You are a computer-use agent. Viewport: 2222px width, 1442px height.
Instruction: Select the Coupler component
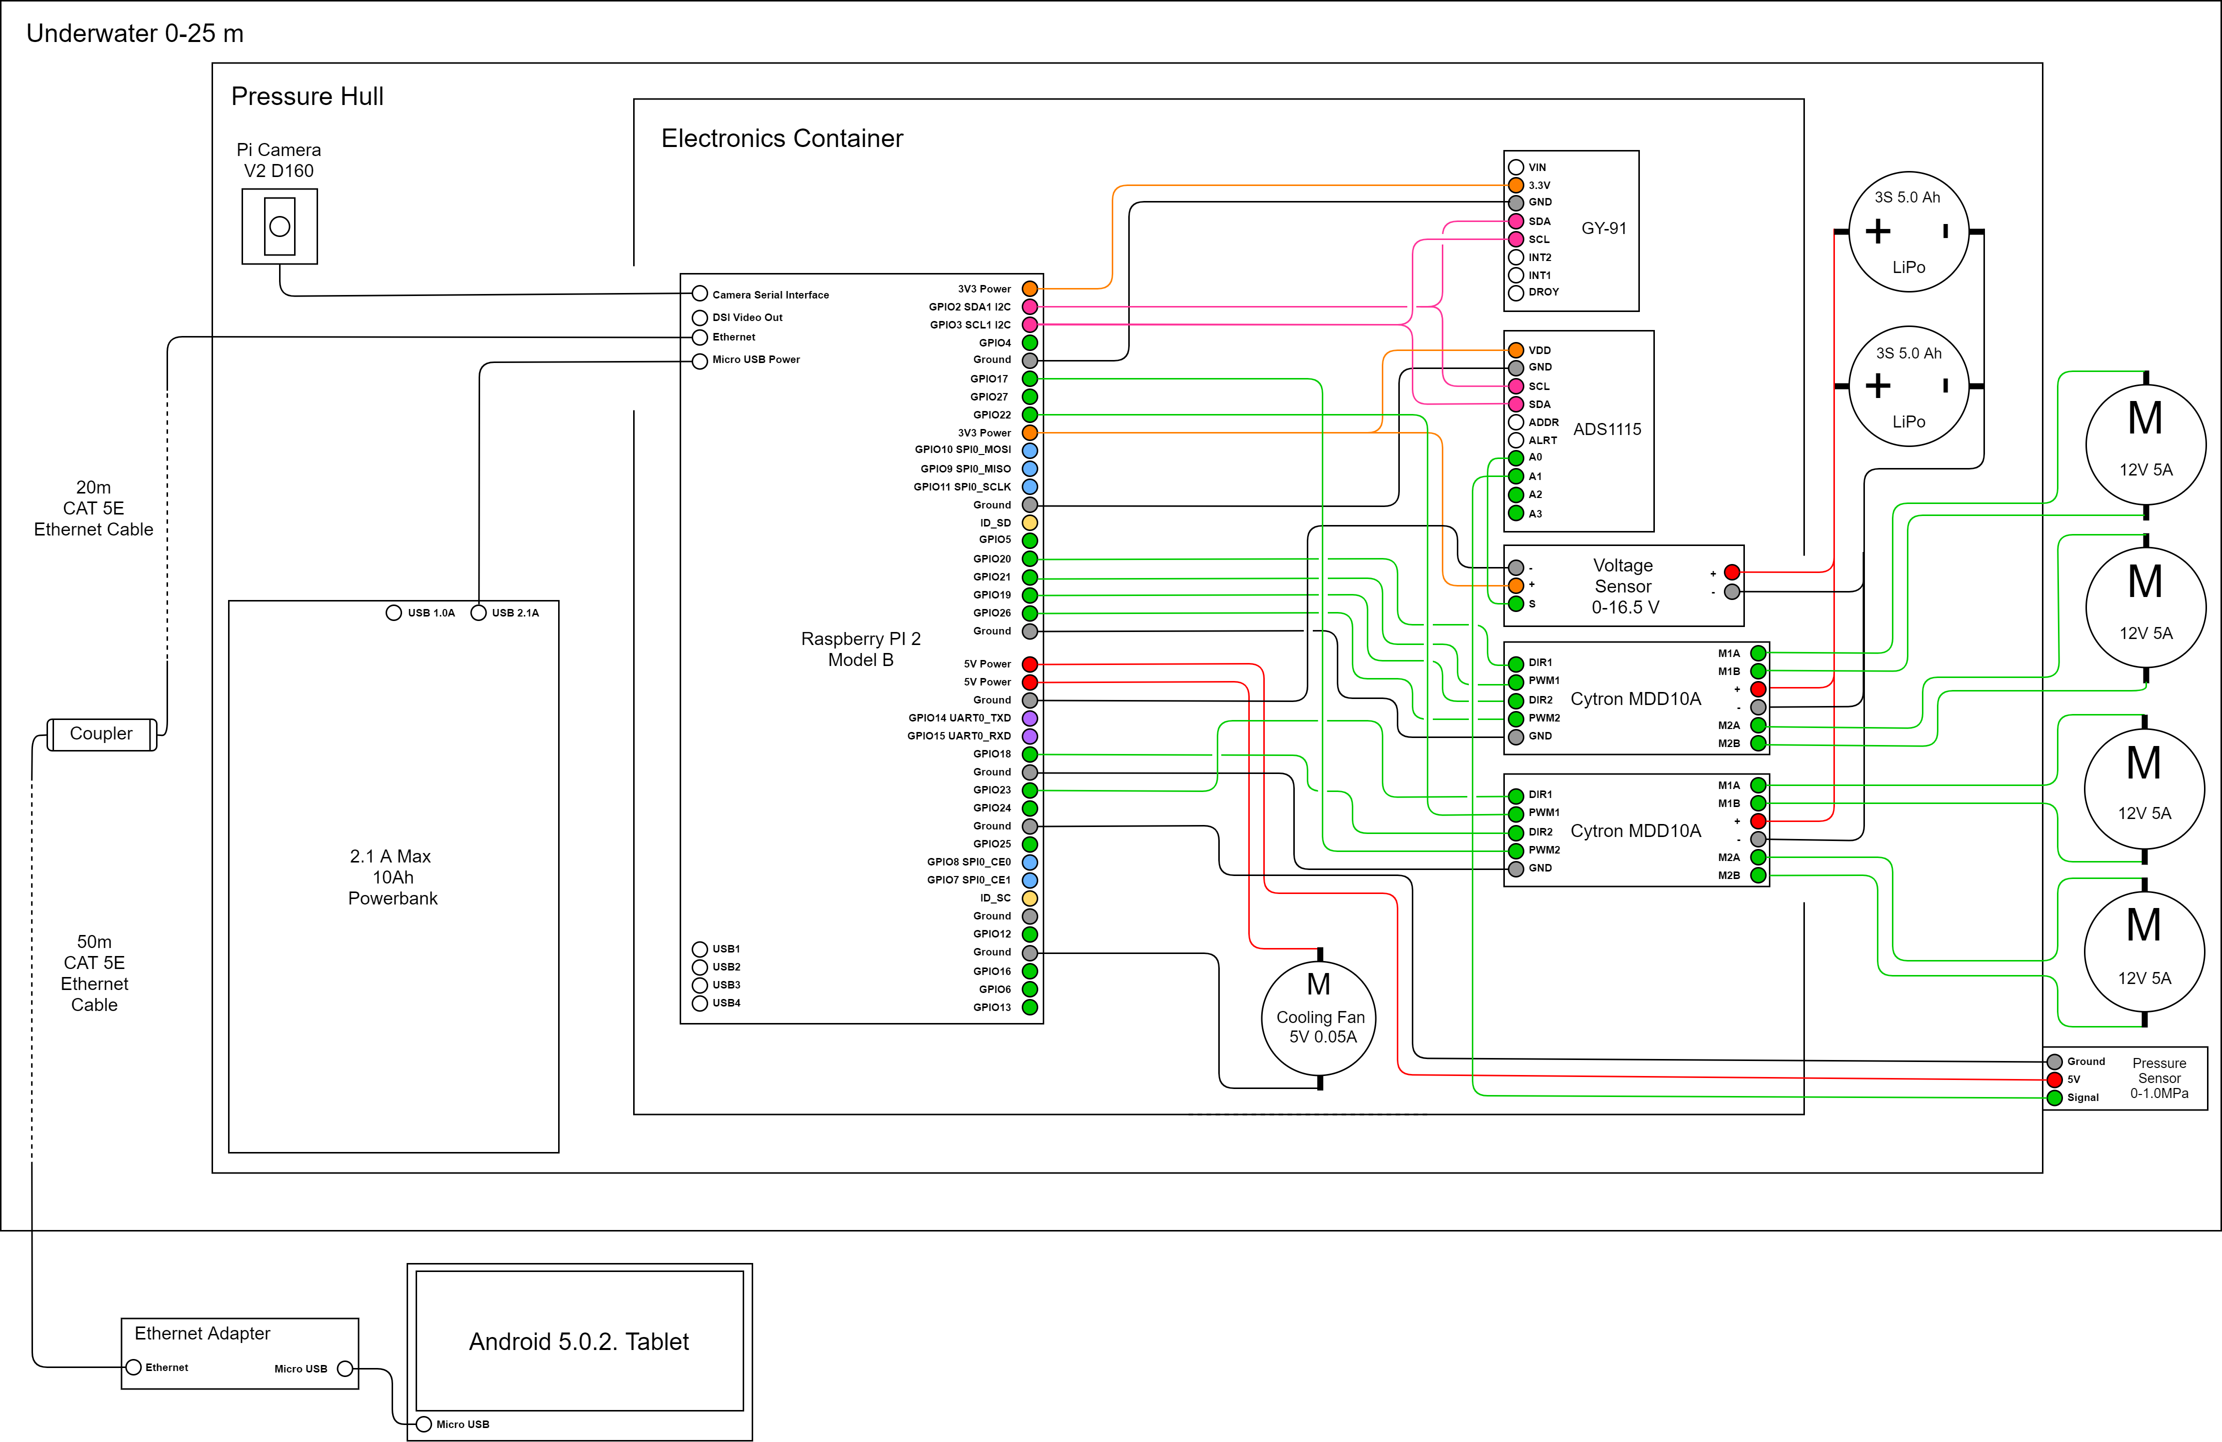pyautogui.click(x=101, y=733)
